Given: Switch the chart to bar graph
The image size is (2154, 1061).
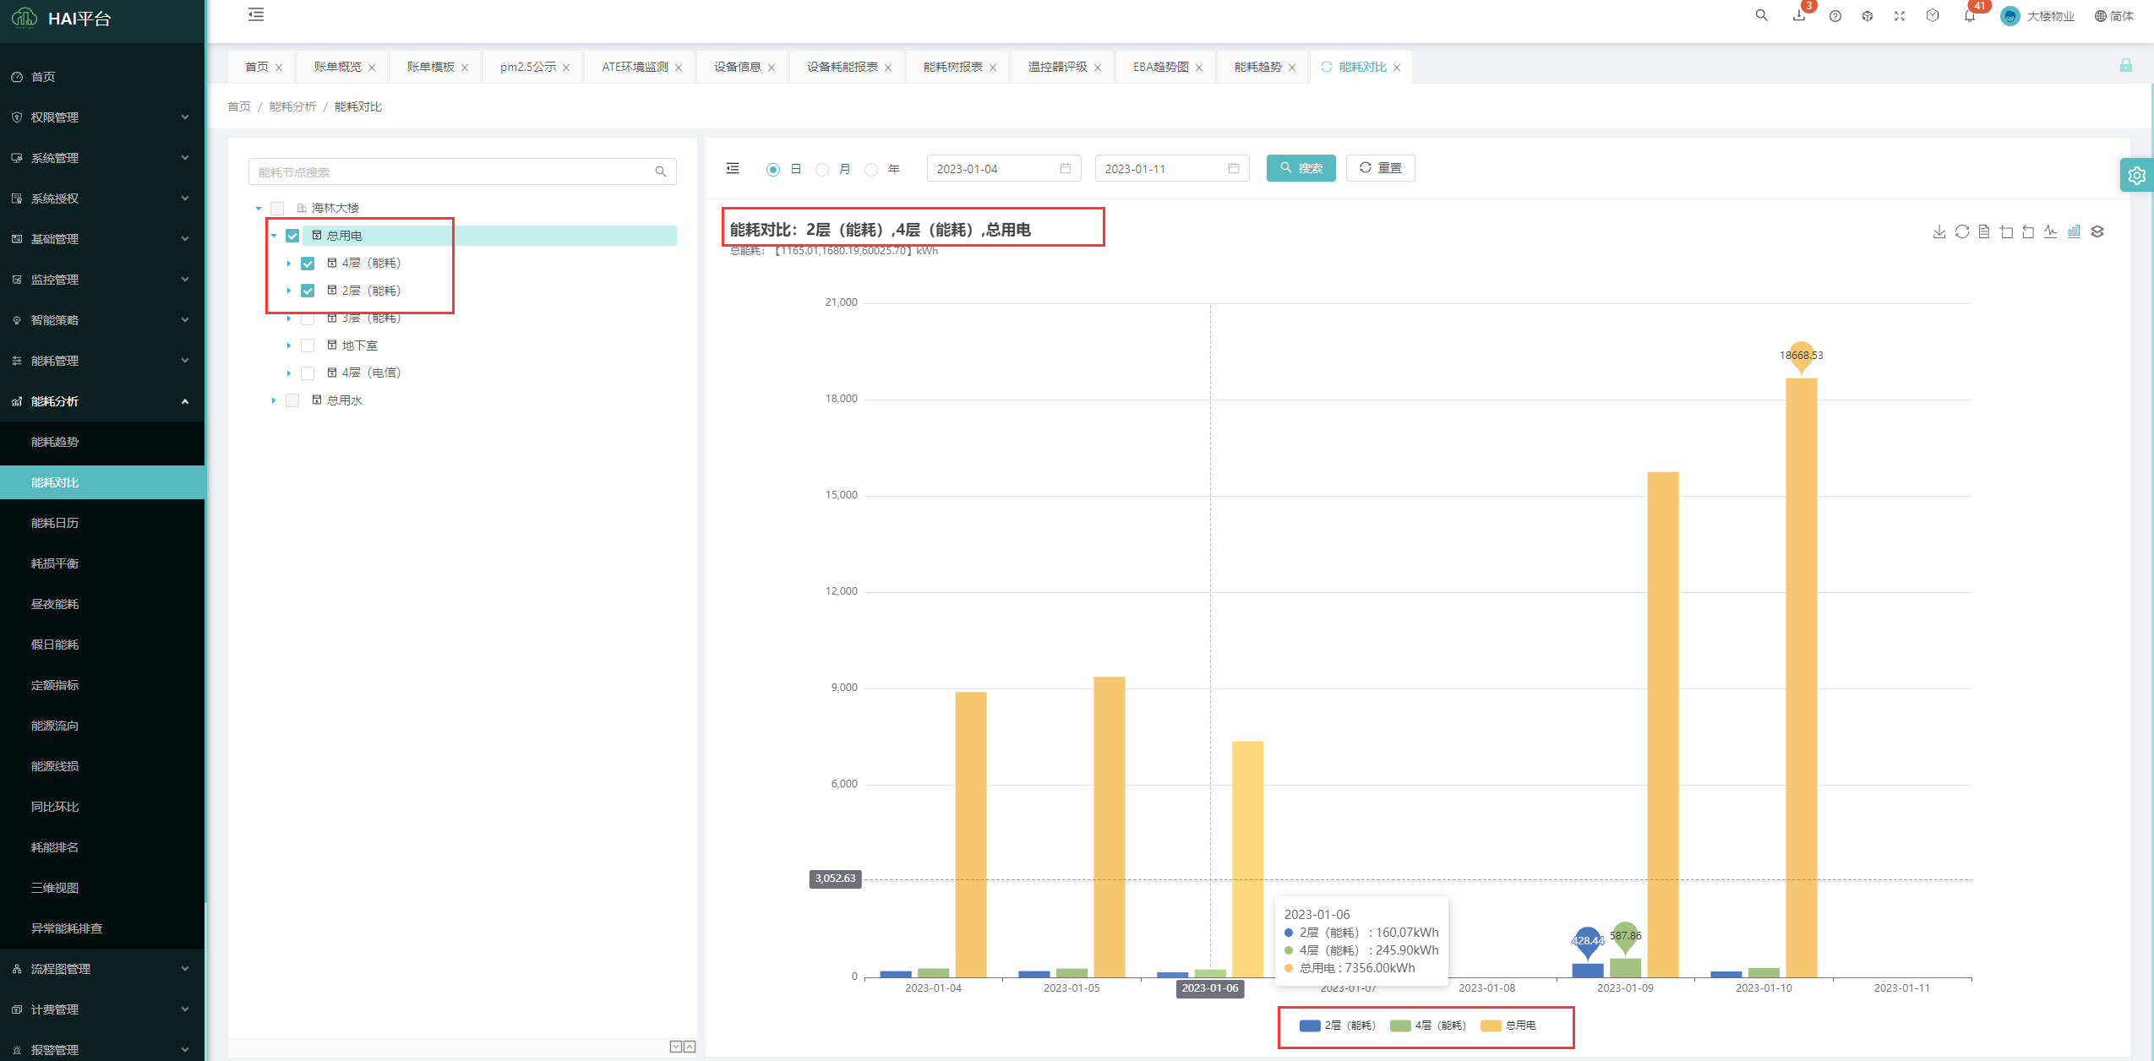Looking at the screenshot, I should click(2074, 231).
